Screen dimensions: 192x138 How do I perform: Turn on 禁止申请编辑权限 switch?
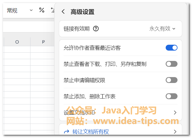172,80
